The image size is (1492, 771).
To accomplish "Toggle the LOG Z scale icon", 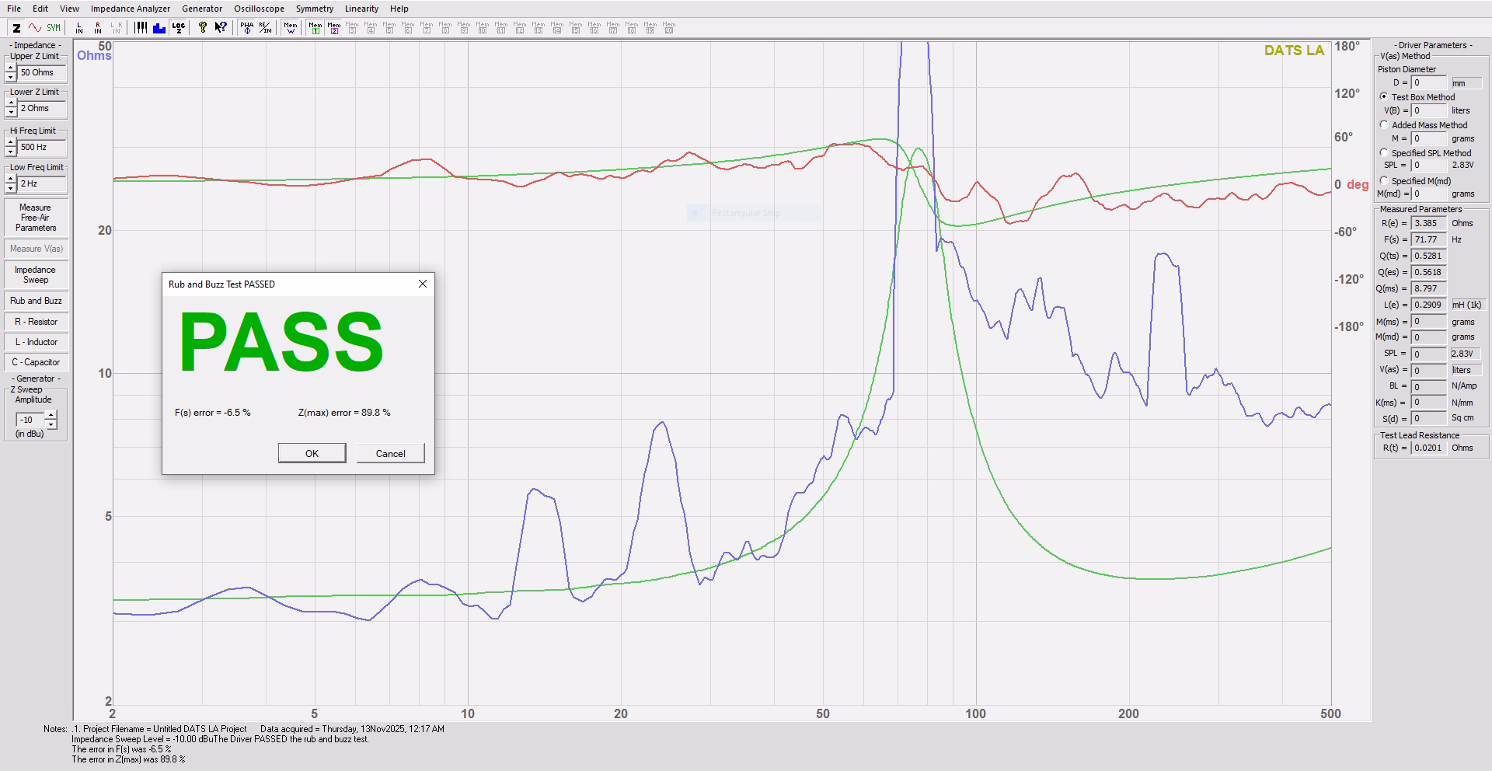I will click(x=179, y=28).
